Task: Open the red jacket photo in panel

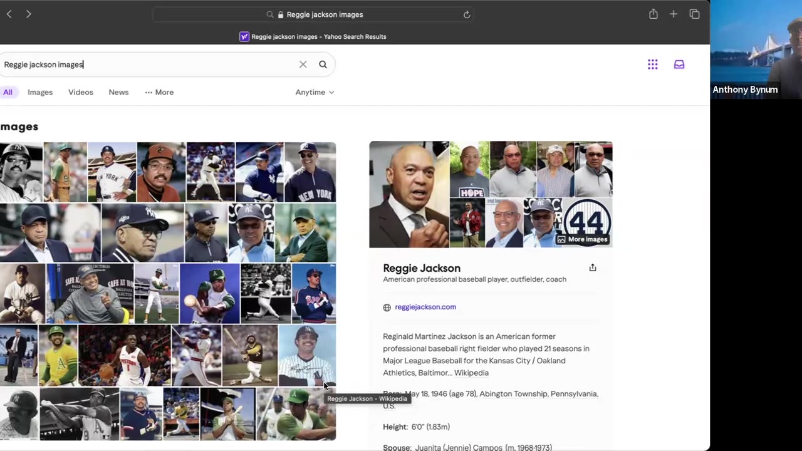Action: pyautogui.click(x=467, y=223)
